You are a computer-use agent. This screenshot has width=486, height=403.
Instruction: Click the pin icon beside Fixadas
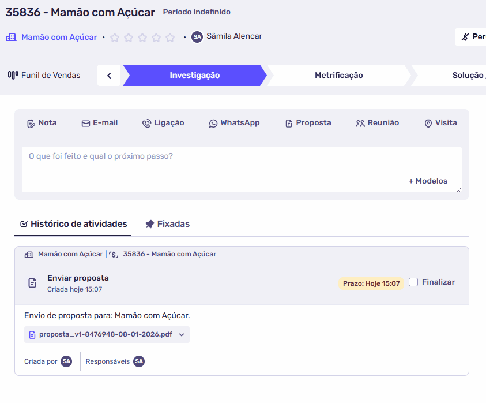(x=150, y=224)
